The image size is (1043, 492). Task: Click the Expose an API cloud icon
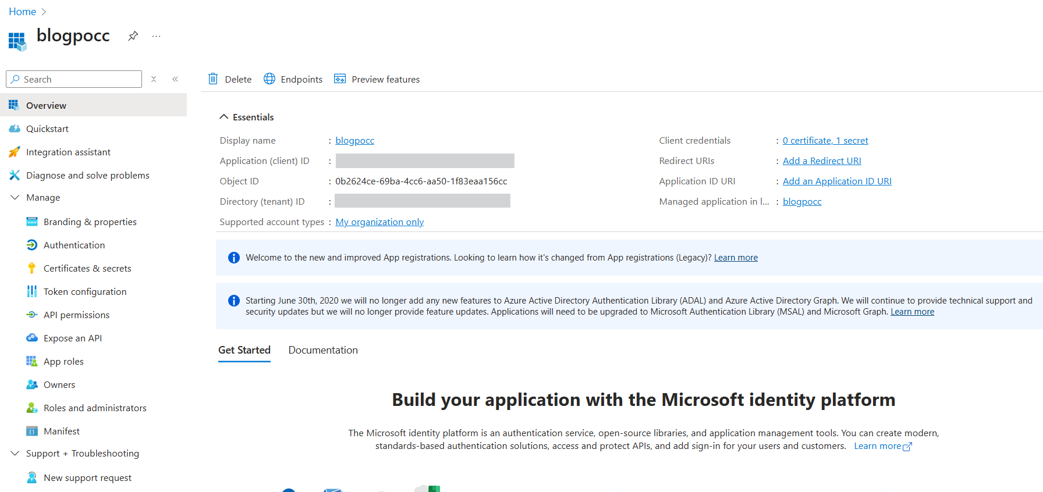[32, 338]
